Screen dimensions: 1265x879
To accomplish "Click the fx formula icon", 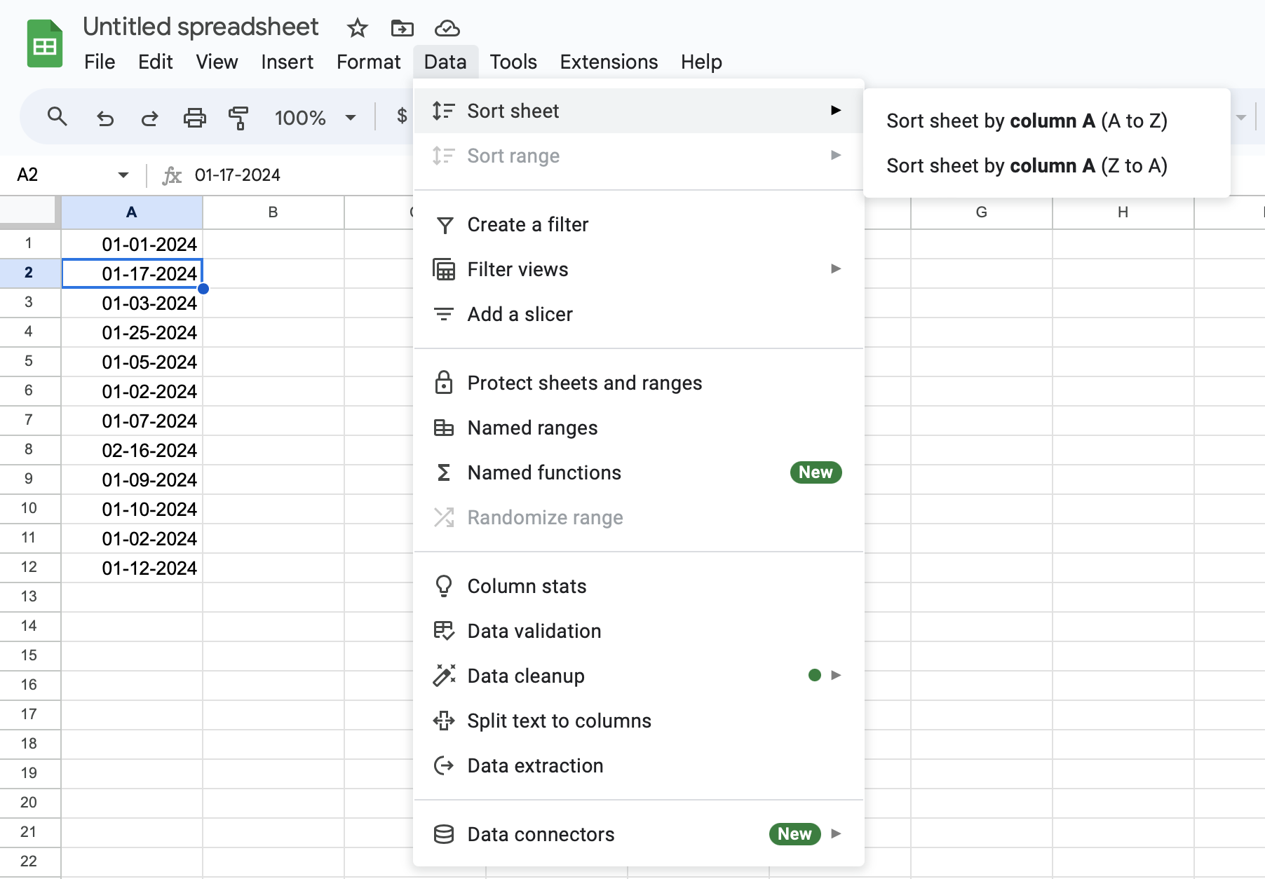I will pos(172,175).
